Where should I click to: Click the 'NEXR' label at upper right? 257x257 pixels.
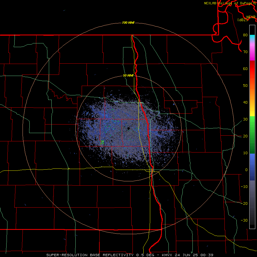tap(251, 17)
